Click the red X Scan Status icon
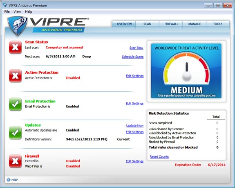 [x=15, y=47]
